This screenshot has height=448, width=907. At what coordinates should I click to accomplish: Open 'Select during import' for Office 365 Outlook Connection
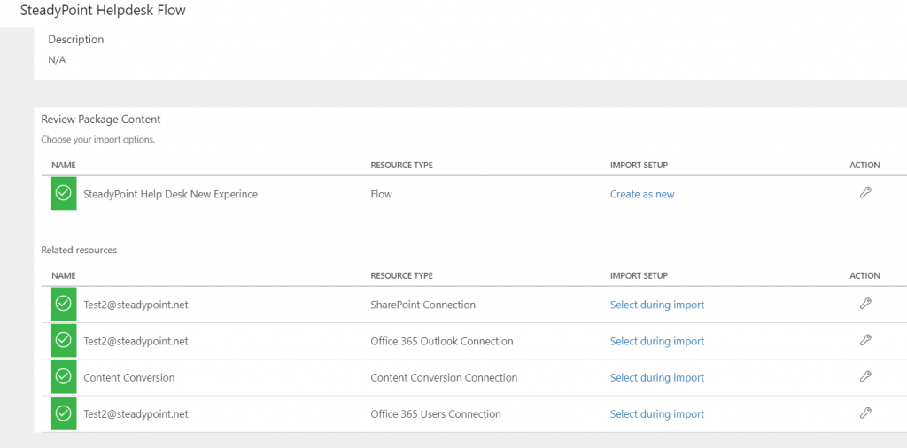coord(657,341)
